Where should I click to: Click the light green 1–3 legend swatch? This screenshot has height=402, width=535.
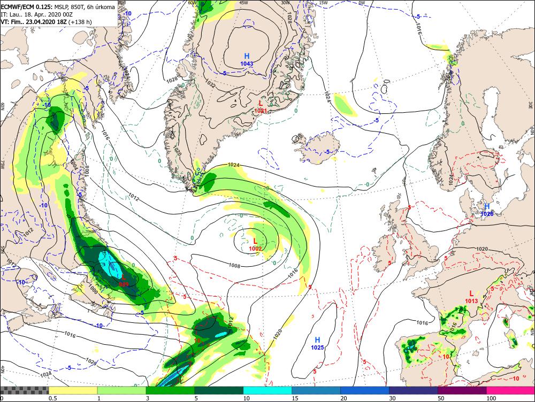coord(122,390)
